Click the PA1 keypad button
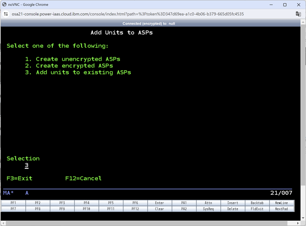 tap(184, 203)
